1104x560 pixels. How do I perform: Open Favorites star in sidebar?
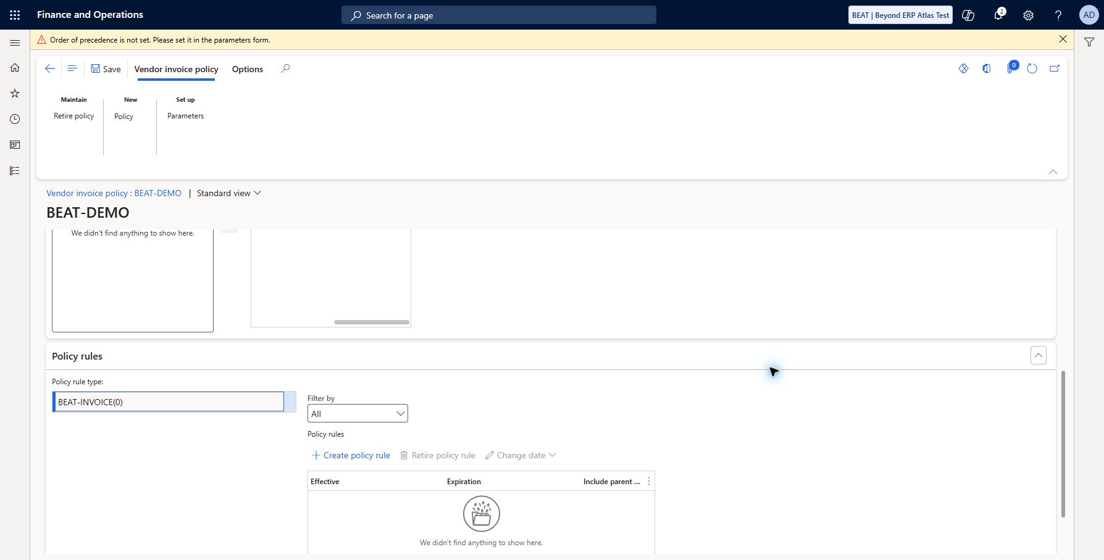15,94
